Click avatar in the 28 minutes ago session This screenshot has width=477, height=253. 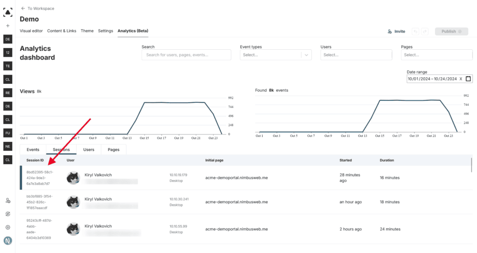73,178
